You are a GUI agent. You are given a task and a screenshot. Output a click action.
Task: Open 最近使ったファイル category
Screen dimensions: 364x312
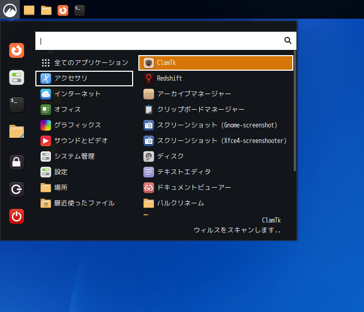84,203
